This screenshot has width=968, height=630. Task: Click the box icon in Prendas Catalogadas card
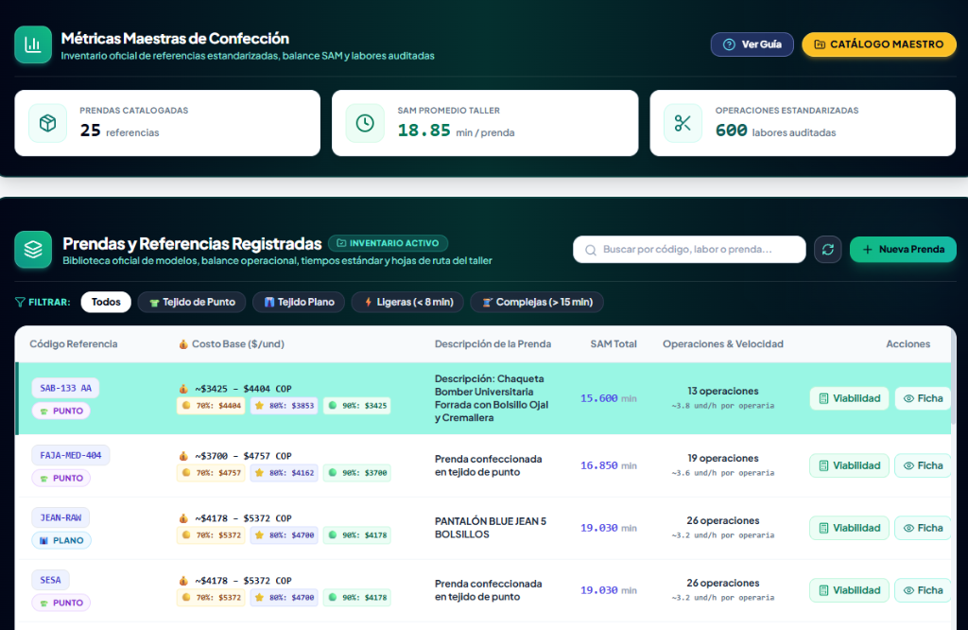[47, 123]
